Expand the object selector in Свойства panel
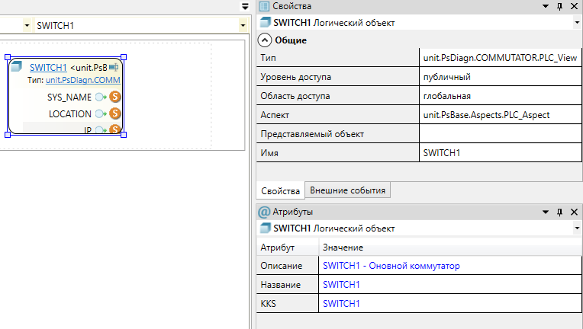Screen dimensions: 583x329 click(576, 23)
